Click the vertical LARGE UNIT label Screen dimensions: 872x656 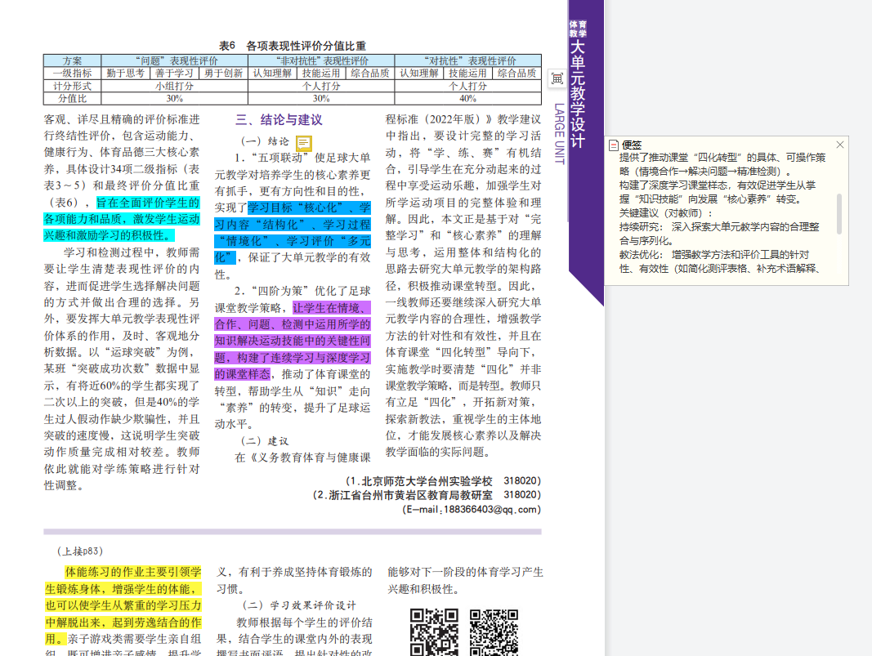pos(560,133)
